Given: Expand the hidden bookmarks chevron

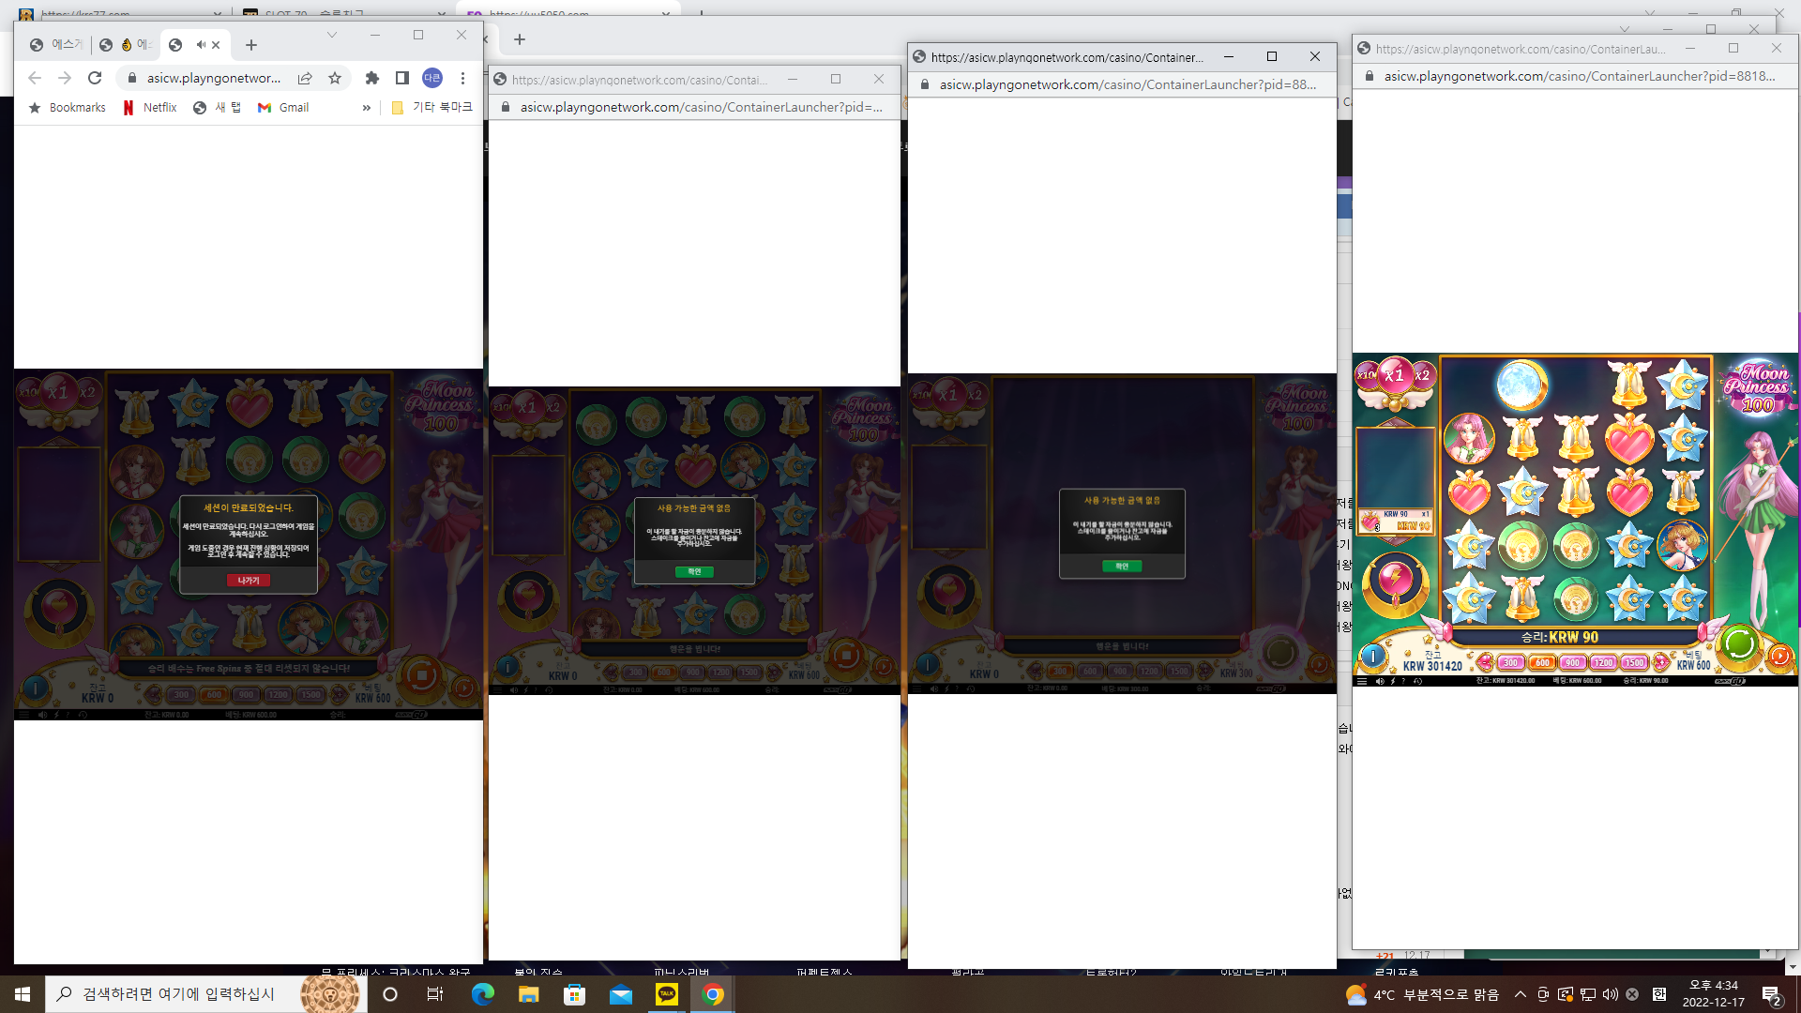Looking at the screenshot, I should pyautogui.click(x=366, y=108).
